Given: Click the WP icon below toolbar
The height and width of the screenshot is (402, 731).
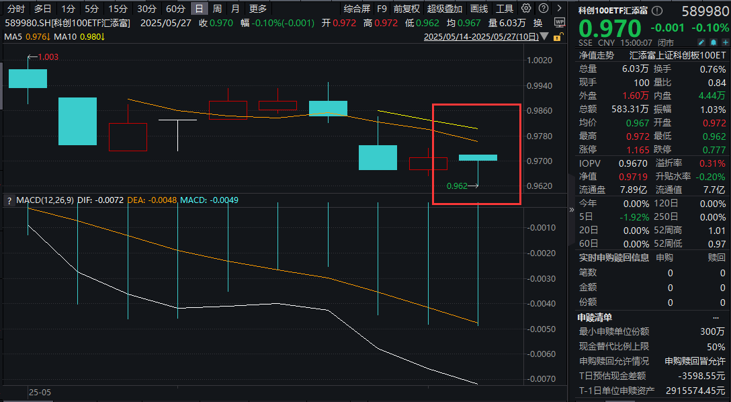Looking at the screenshot, I should click(x=560, y=23).
